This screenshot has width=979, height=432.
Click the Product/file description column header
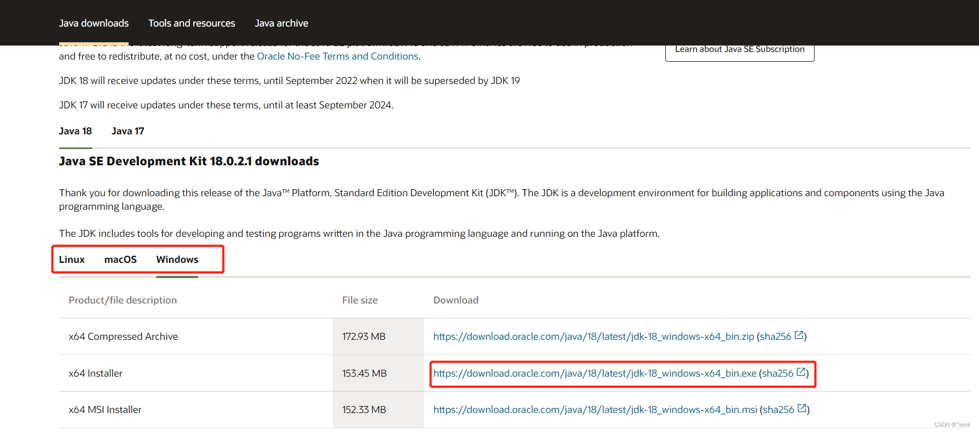point(123,300)
